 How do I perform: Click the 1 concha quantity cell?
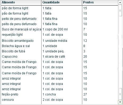(62, 94)
